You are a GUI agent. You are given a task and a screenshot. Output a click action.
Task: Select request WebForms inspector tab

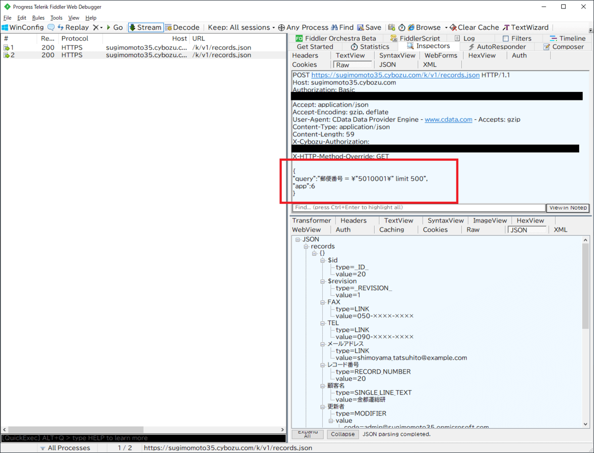441,56
